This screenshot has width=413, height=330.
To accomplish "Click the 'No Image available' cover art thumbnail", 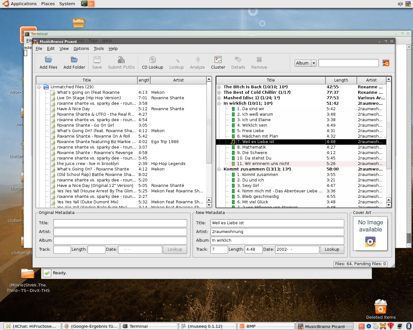I will [370, 234].
